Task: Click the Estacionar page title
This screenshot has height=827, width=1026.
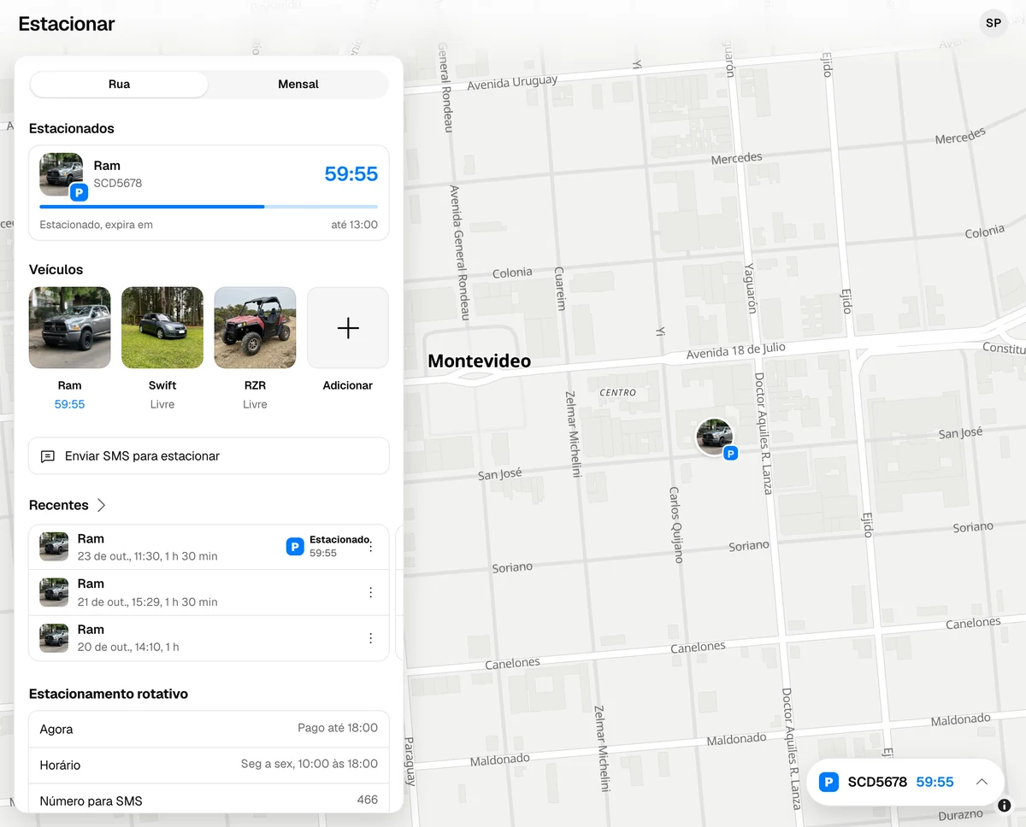Action: 67,24
